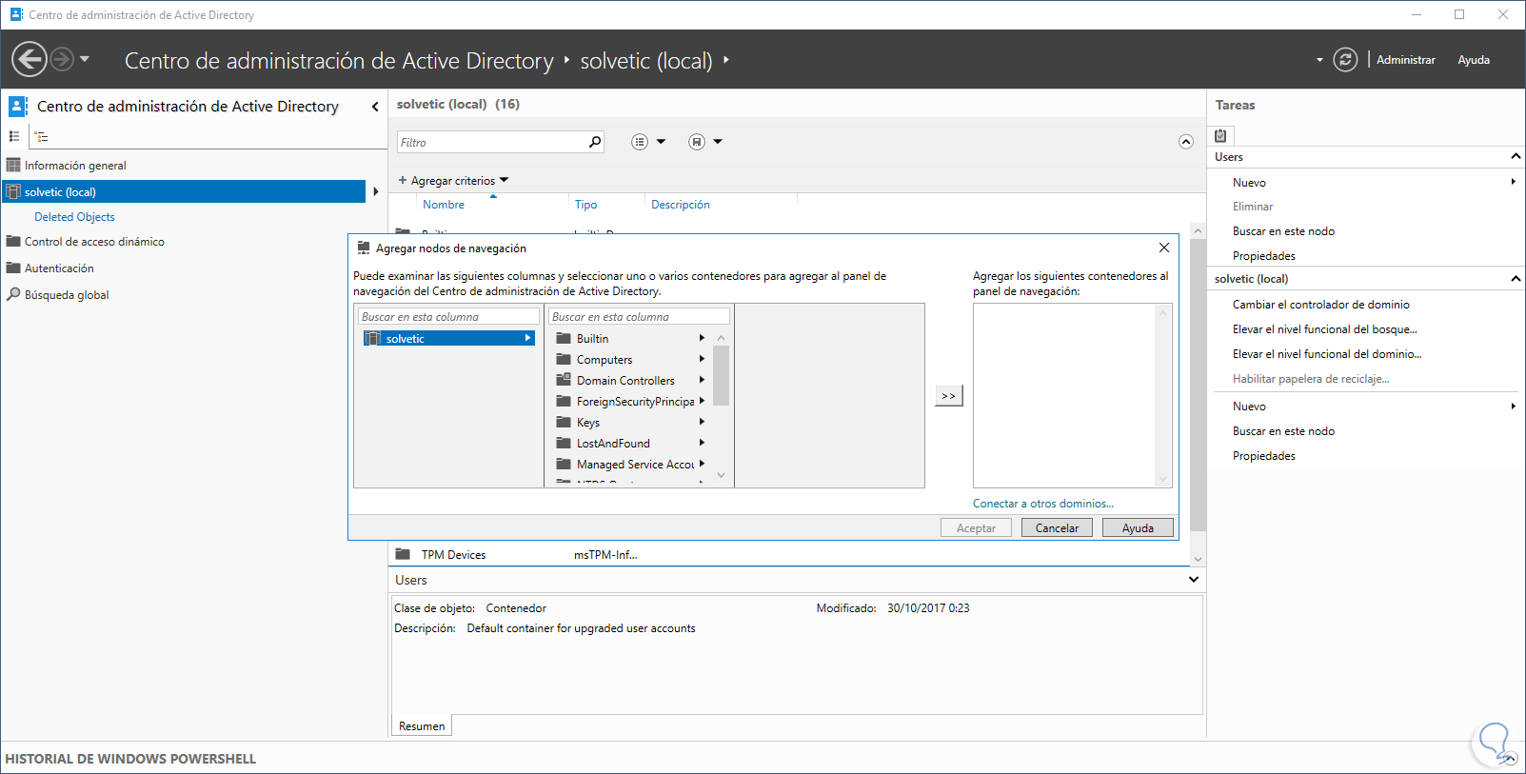The height and width of the screenshot is (774, 1526).
Task: Click the back navigation arrow
Action: coord(30,60)
